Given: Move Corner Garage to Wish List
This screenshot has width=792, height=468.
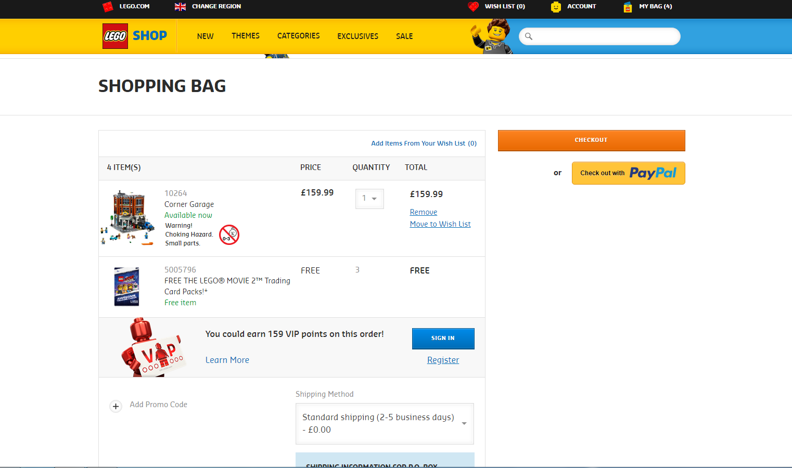Looking at the screenshot, I should [x=440, y=224].
